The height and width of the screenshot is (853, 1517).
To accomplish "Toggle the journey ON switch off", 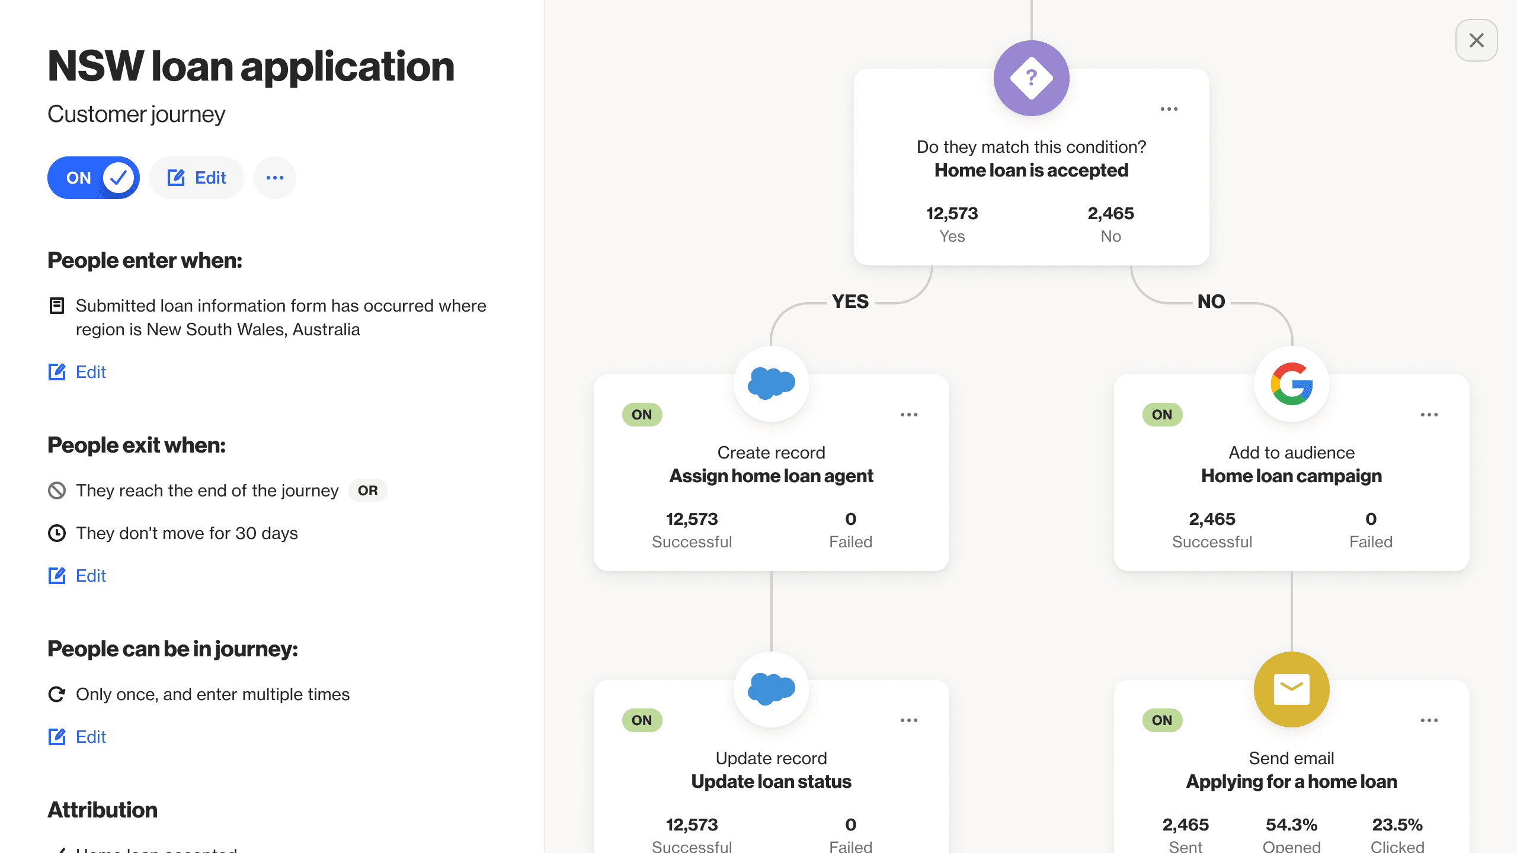I will tap(94, 178).
